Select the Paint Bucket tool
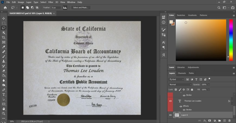 pos(4,76)
